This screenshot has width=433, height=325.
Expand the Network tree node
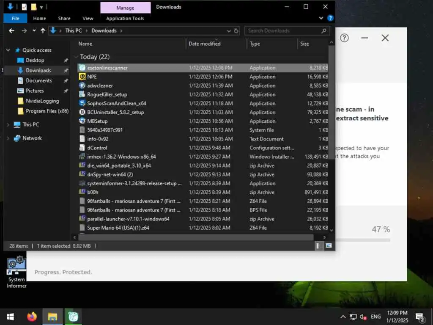[8, 138]
